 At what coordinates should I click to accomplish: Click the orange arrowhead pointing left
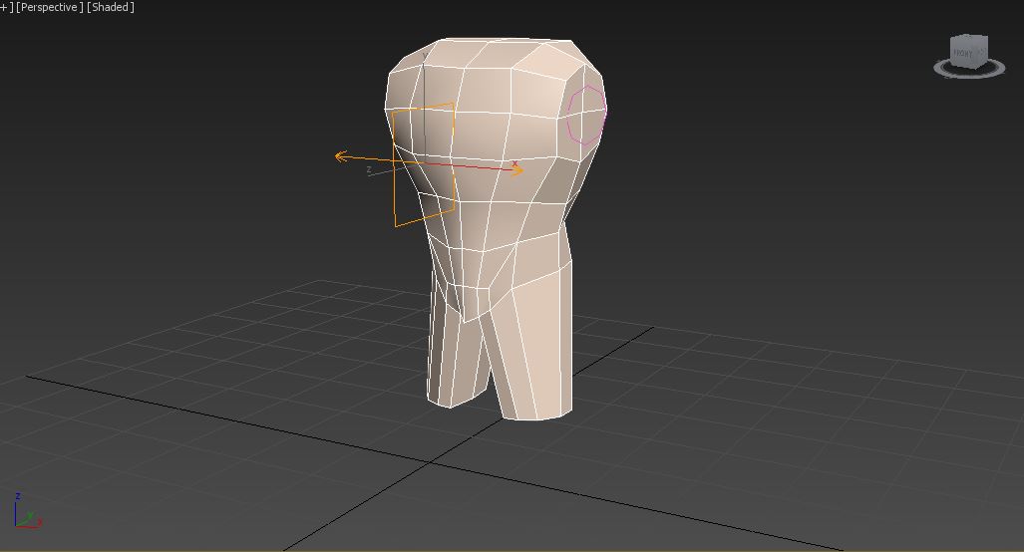pos(341,156)
